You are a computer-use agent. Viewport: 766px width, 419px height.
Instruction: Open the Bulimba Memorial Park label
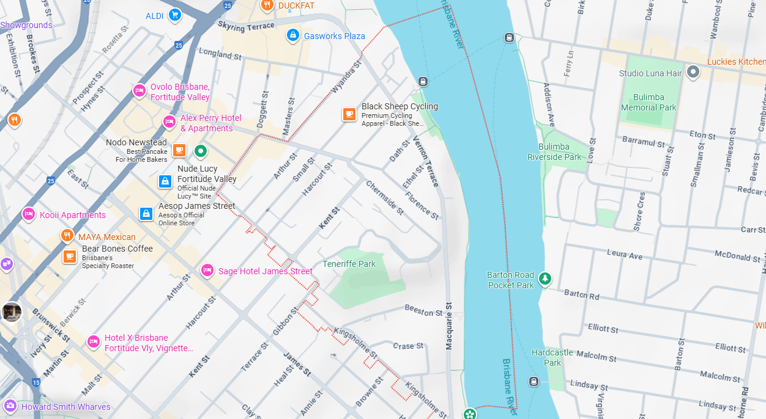649,102
